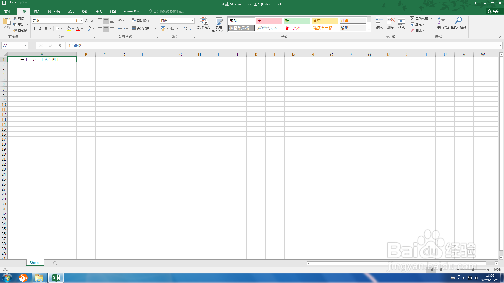Apply the 好 (Good) cell style

click(x=297, y=20)
